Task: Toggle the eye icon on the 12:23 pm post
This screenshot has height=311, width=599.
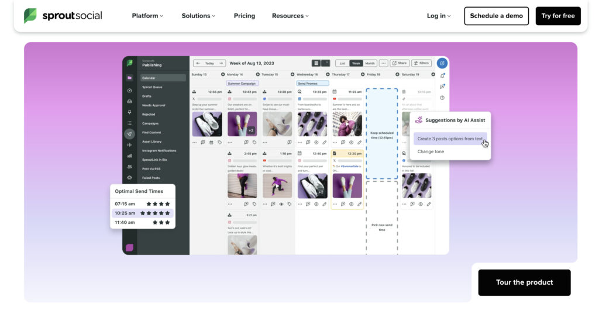Action: [x=316, y=142]
